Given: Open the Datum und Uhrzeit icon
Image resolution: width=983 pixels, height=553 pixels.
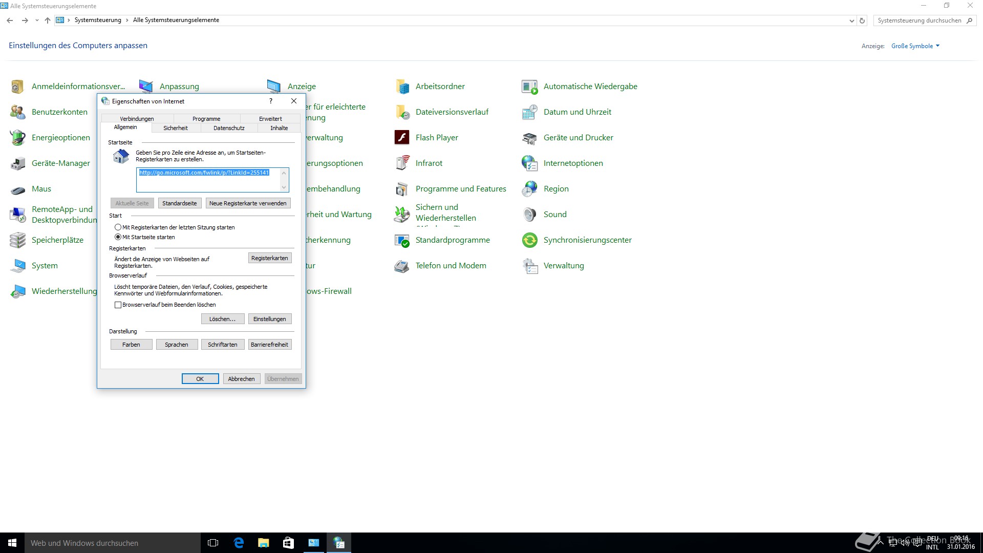Looking at the screenshot, I should [530, 112].
